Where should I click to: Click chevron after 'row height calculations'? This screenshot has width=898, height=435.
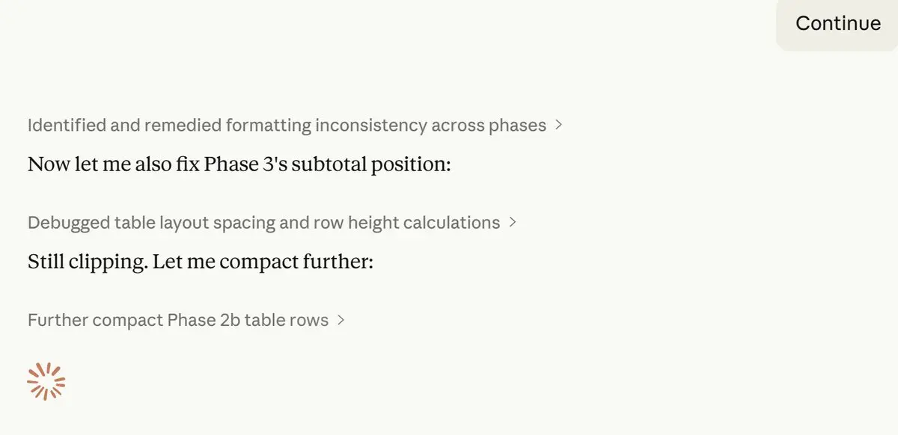(513, 222)
